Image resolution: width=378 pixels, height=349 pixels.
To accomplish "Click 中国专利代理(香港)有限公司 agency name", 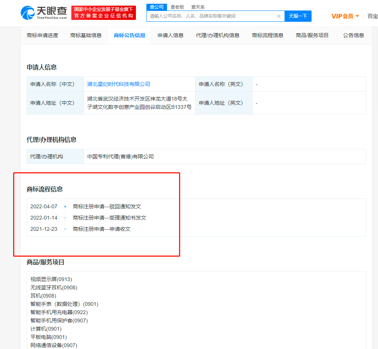I will (x=120, y=156).
